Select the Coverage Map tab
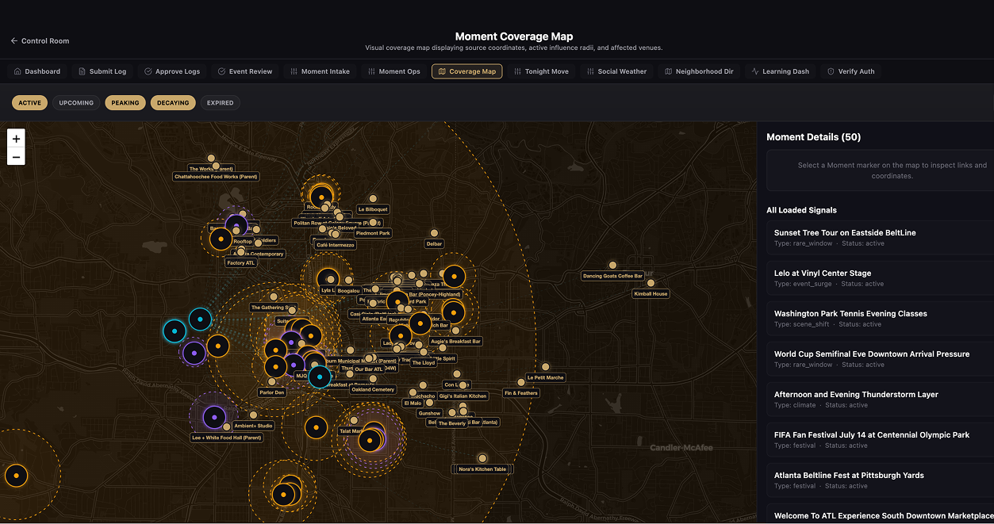The image size is (994, 524). pos(466,71)
